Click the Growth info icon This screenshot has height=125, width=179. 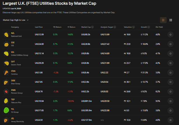pos(149,27)
